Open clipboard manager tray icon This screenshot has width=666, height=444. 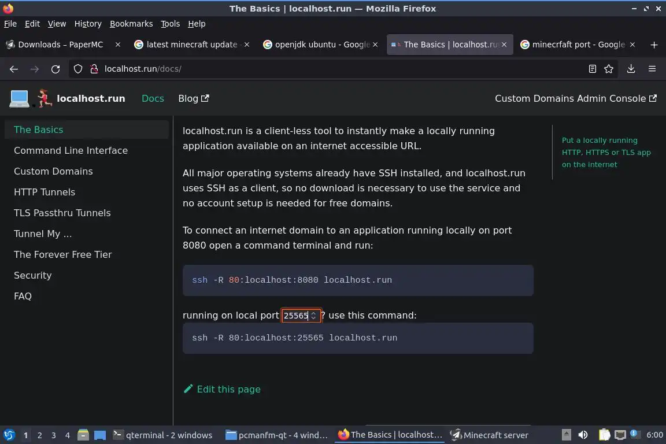pyautogui.click(x=604, y=435)
